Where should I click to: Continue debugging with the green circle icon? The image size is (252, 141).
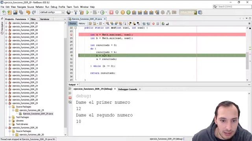pos(128,12)
